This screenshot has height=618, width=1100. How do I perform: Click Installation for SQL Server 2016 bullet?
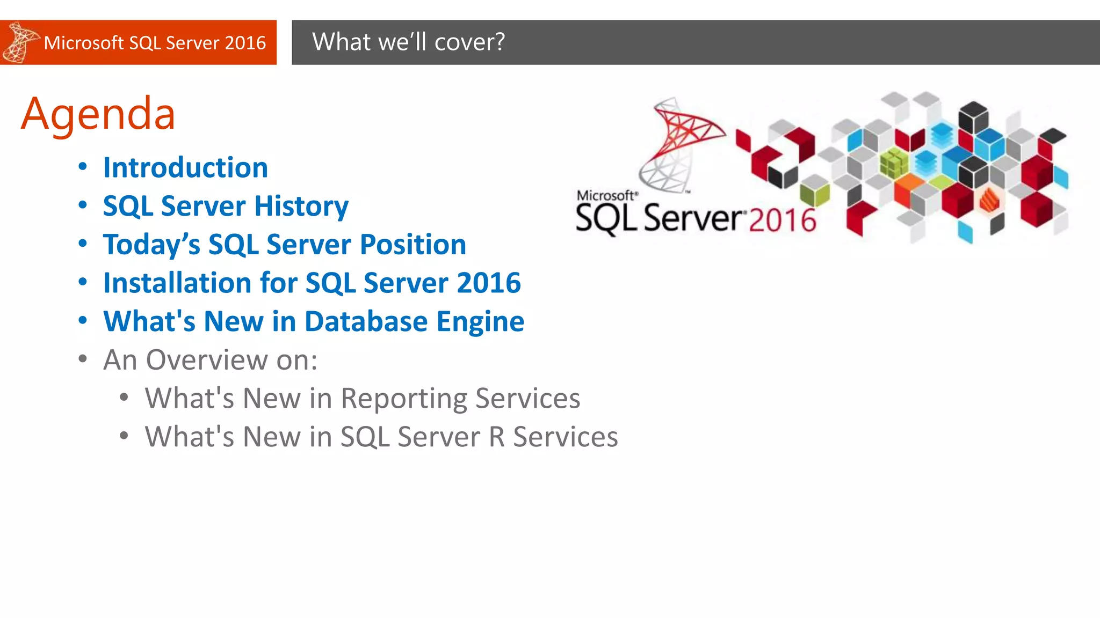click(312, 283)
